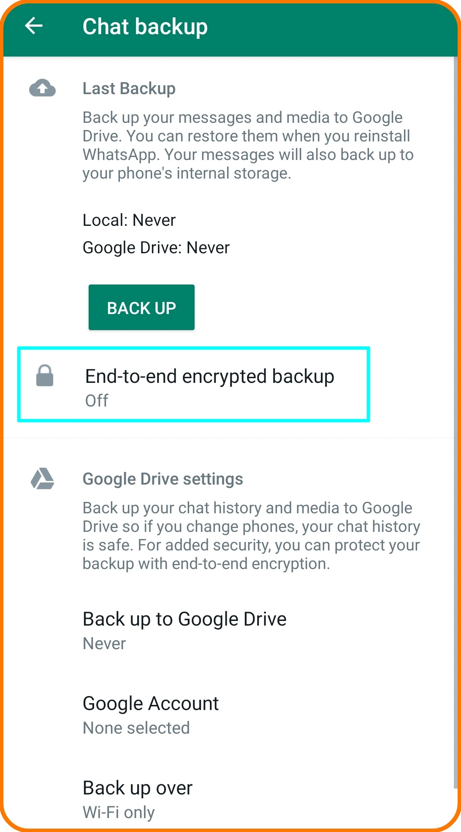Start a backup with BACK UP button
Image resolution: width=461 pixels, height=832 pixels.
[x=141, y=307]
